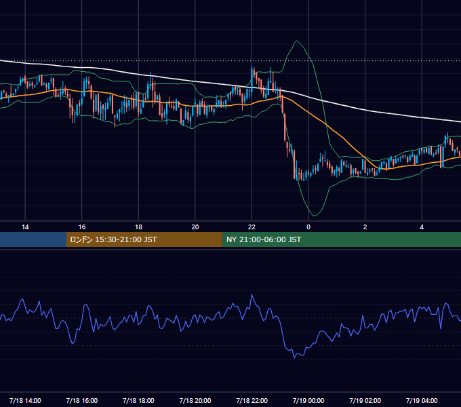Select the 7/18 20:00 time label
Viewport: 461px width, 407px height.
(x=195, y=400)
